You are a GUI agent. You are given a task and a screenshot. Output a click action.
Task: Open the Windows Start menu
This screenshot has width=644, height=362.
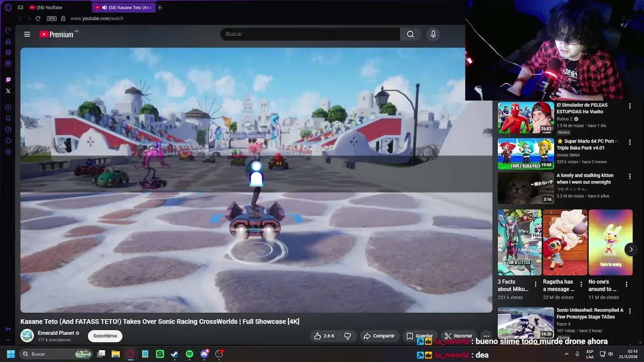click(x=11, y=354)
